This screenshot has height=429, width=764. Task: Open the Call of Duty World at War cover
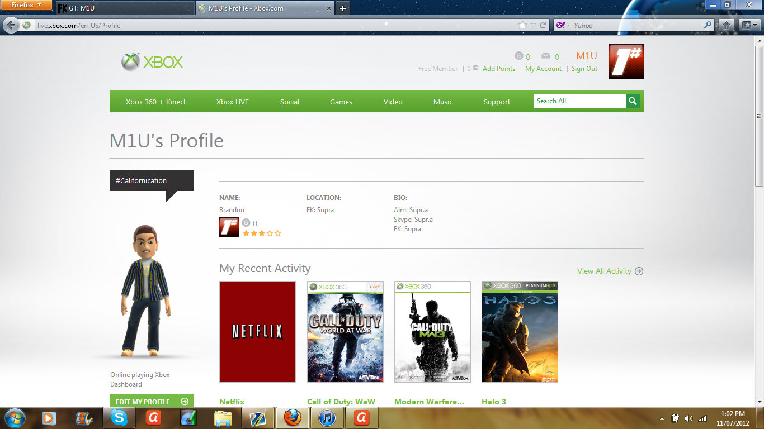pyautogui.click(x=345, y=332)
